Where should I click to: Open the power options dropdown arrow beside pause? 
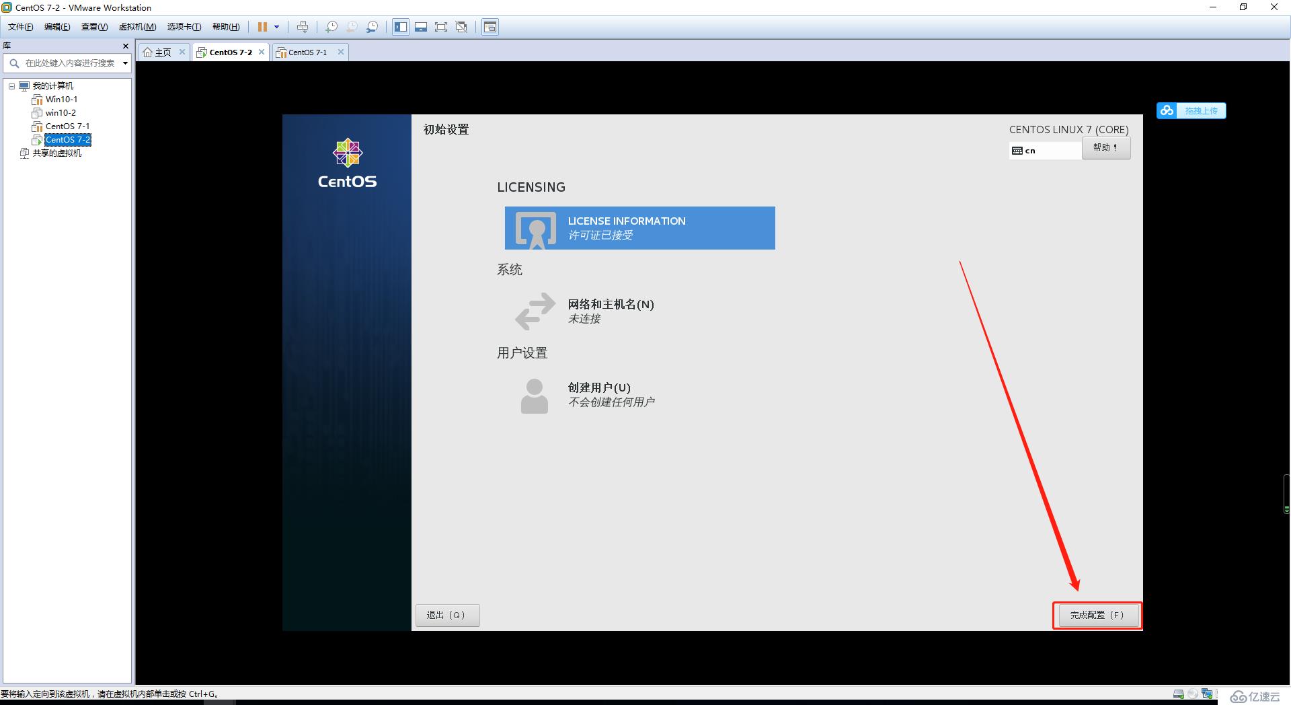276,27
